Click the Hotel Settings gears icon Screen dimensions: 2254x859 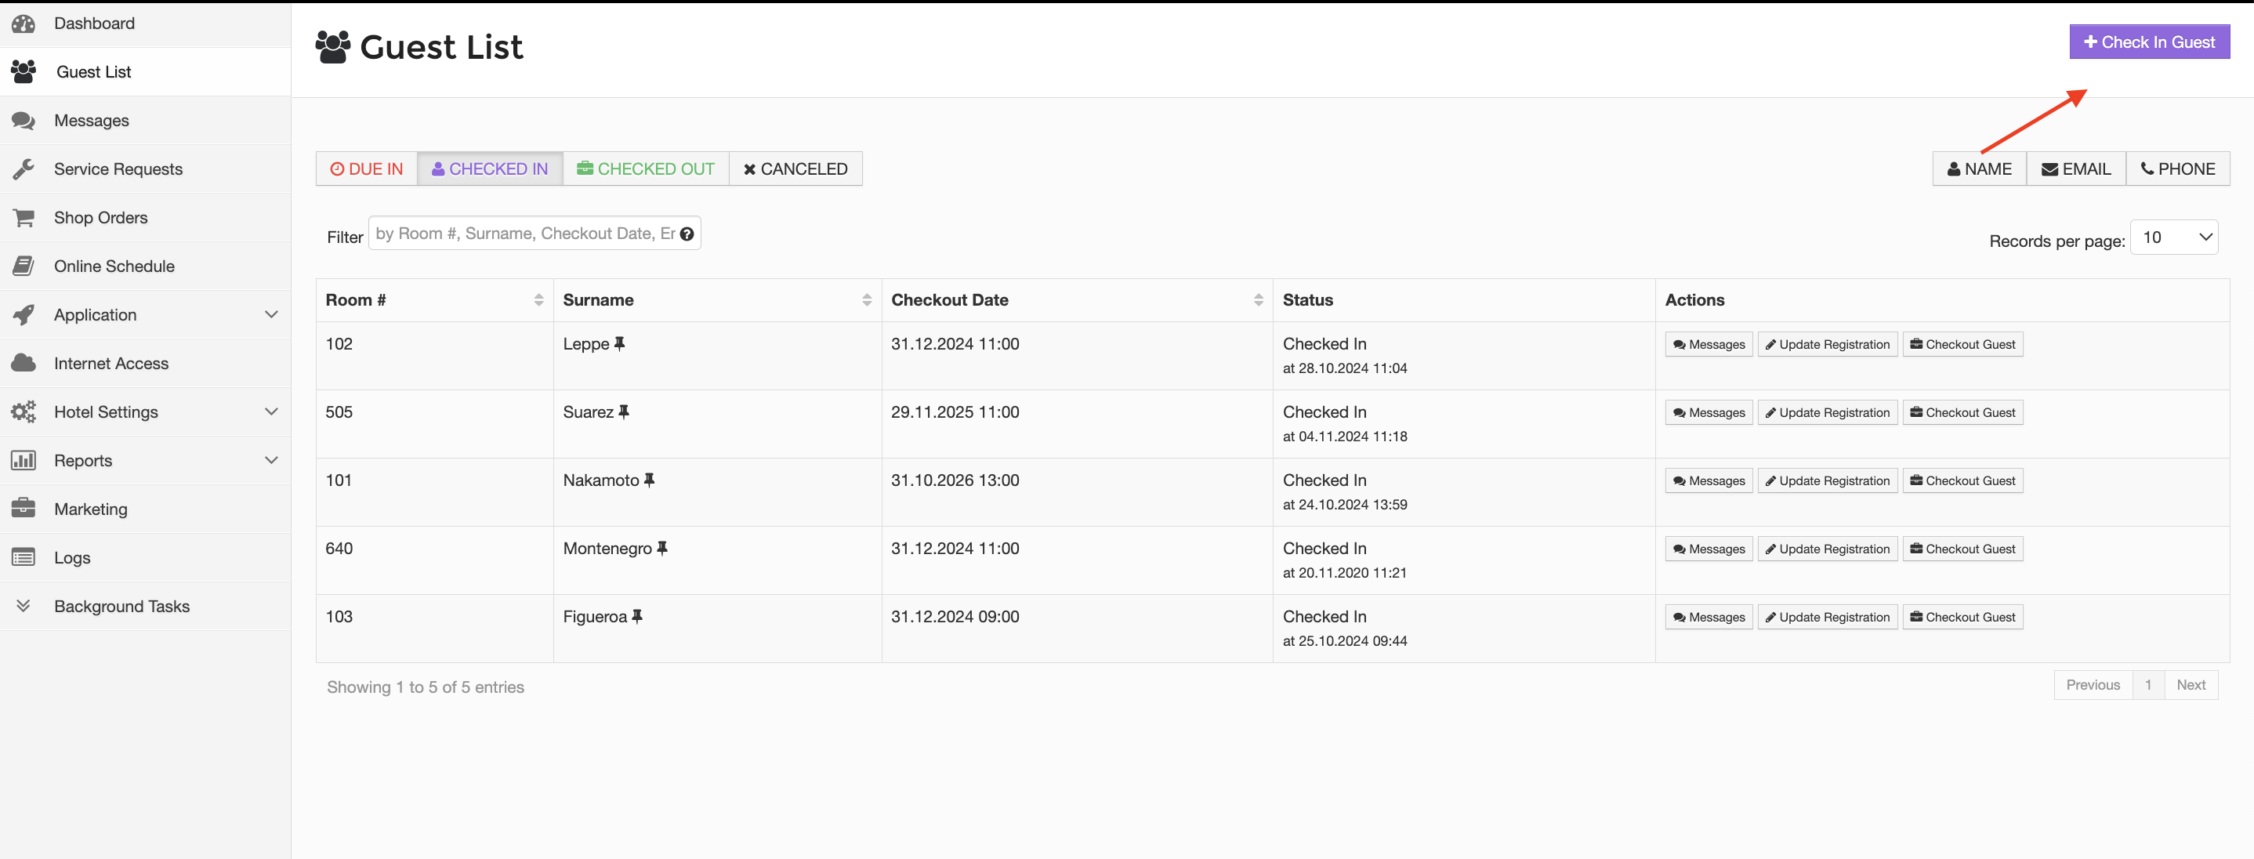pyautogui.click(x=24, y=412)
